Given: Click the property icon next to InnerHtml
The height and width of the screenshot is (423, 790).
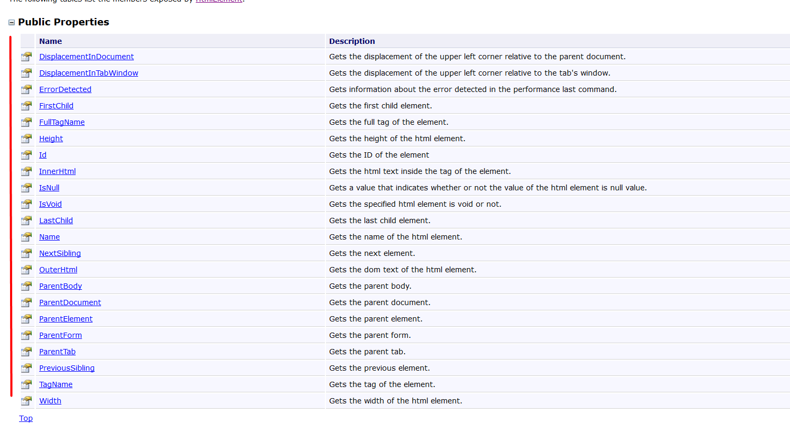Looking at the screenshot, I should [26, 171].
